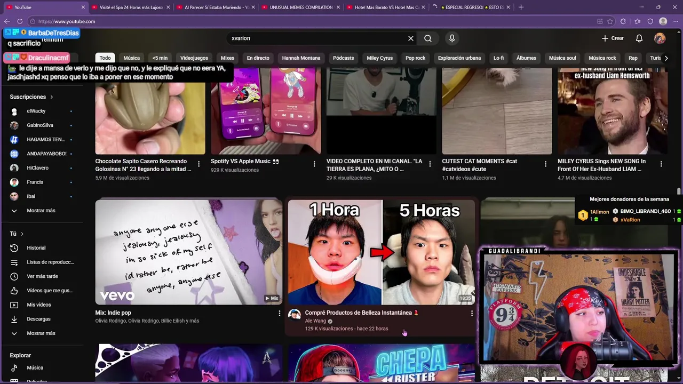This screenshot has width=683, height=384.
Task: Show more subscriptions below Ibai
Action: click(42, 211)
